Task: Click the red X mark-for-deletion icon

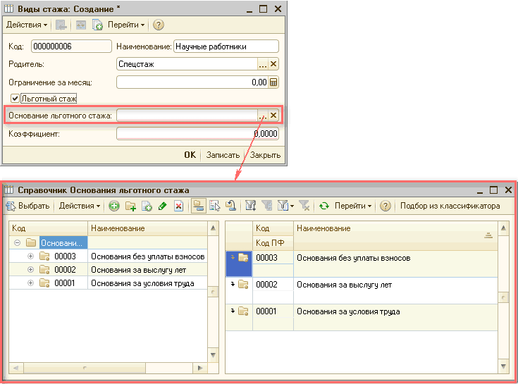Action: (x=179, y=206)
